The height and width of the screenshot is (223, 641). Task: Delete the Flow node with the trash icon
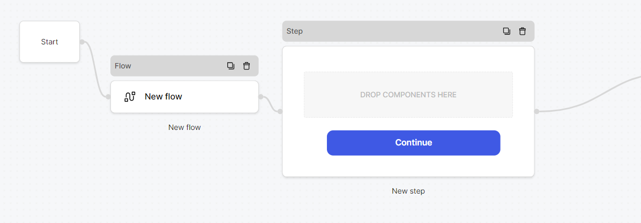(247, 66)
